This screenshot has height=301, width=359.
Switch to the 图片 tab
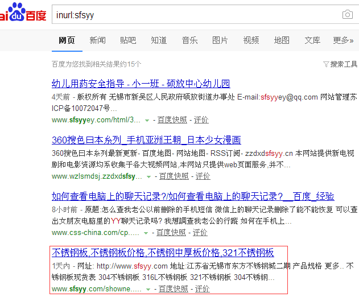click(x=220, y=40)
